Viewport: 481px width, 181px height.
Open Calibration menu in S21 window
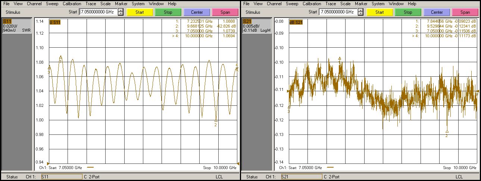point(312,4)
